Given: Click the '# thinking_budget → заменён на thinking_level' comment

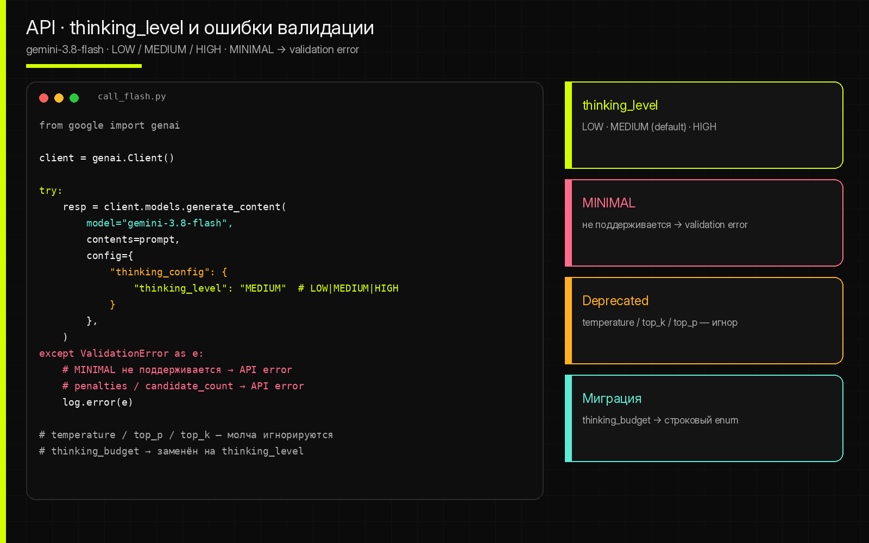Looking at the screenshot, I should [x=171, y=451].
